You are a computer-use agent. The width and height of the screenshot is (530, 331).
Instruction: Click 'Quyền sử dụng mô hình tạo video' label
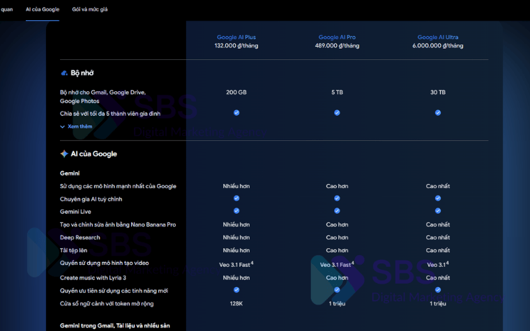coord(104,263)
